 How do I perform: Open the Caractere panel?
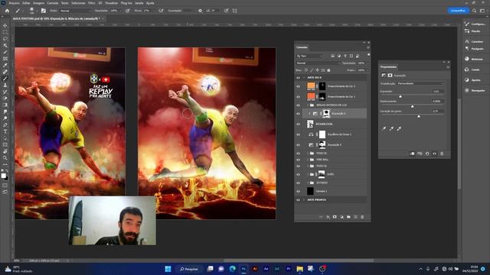tap(474, 41)
